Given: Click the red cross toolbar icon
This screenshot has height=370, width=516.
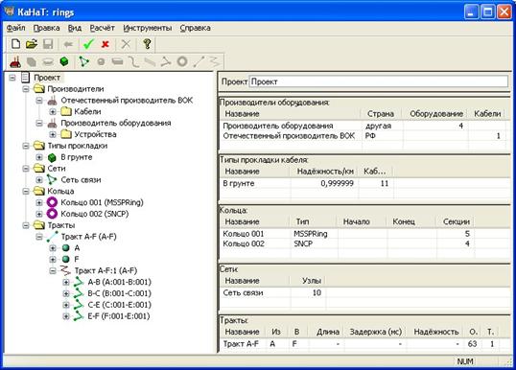Looking at the screenshot, I should [x=106, y=44].
